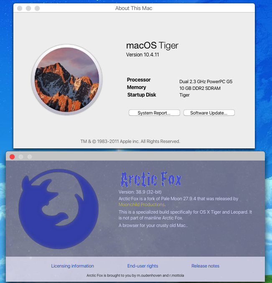This screenshot has width=272, height=283.
Task: Click the Apple copyright notice text
Action: pyautogui.click(x=130, y=141)
